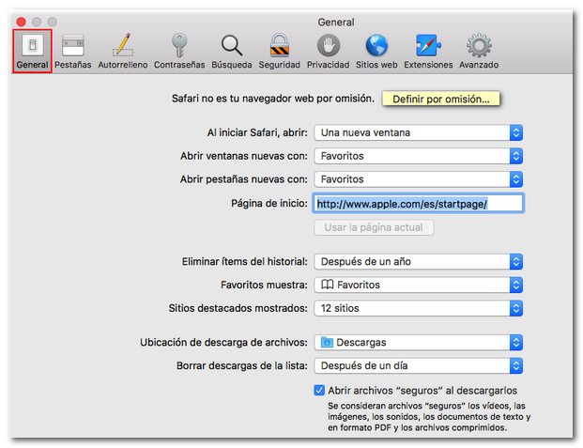Open the Contraseñas key icon
The image size is (583, 448).
(x=179, y=51)
